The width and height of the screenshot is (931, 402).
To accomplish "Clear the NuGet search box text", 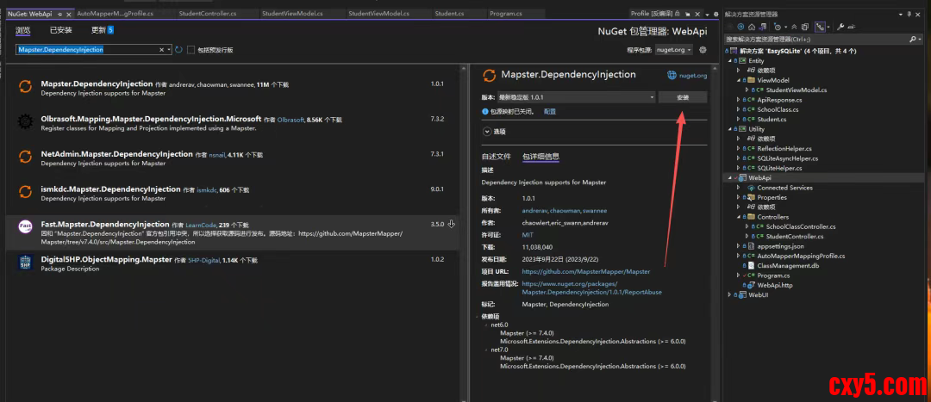I will click(160, 50).
